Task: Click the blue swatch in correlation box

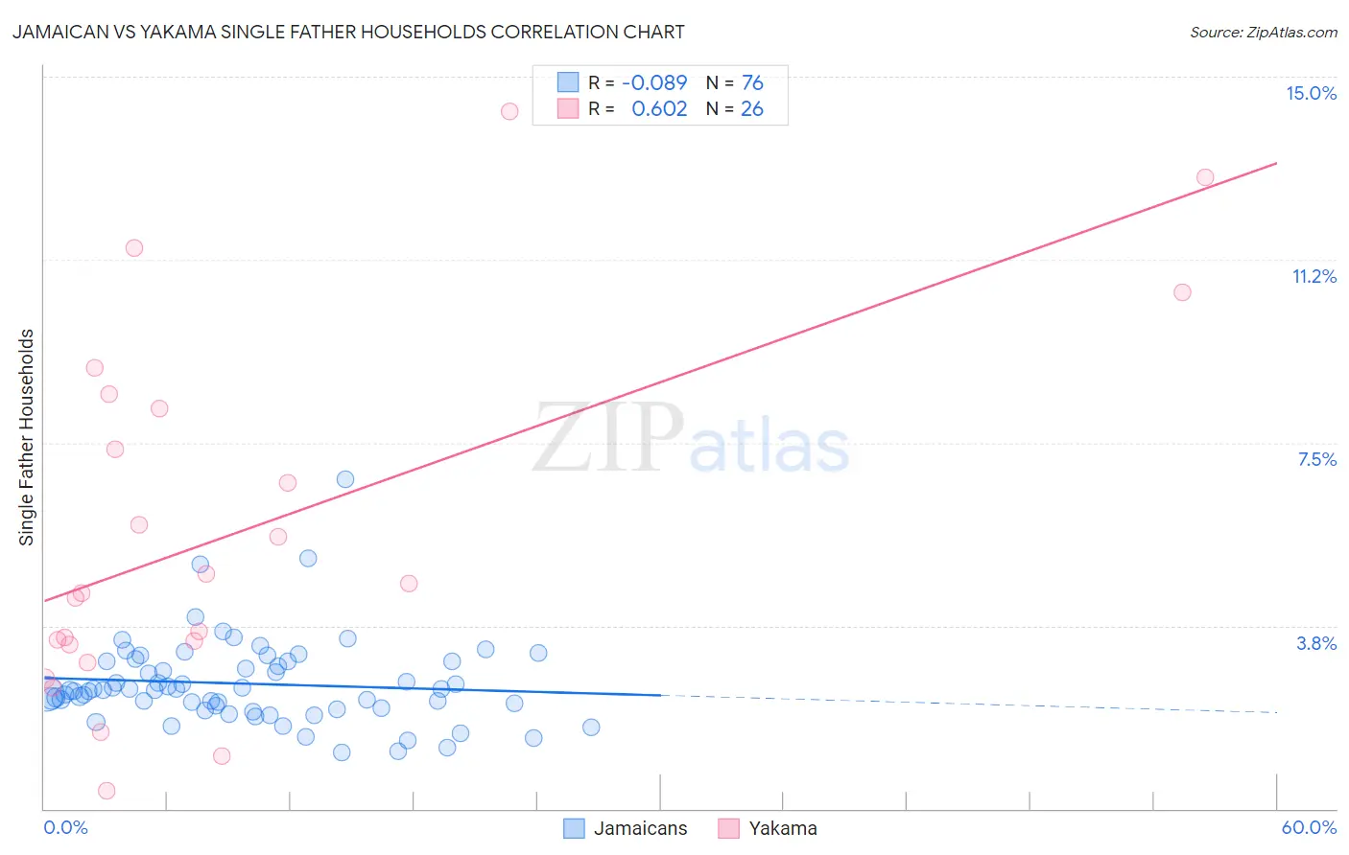Action: coord(568,82)
